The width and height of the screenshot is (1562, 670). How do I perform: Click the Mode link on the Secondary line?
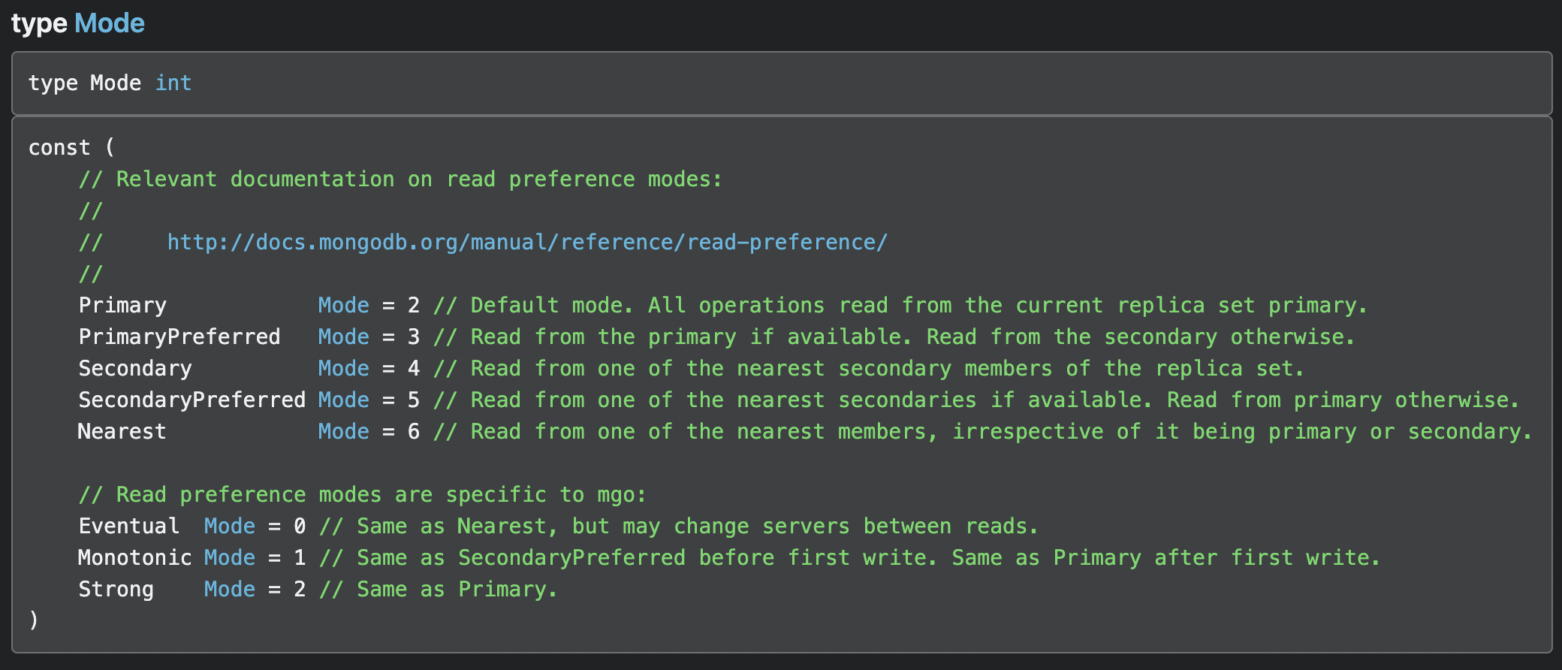pyautogui.click(x=343, y=369)
